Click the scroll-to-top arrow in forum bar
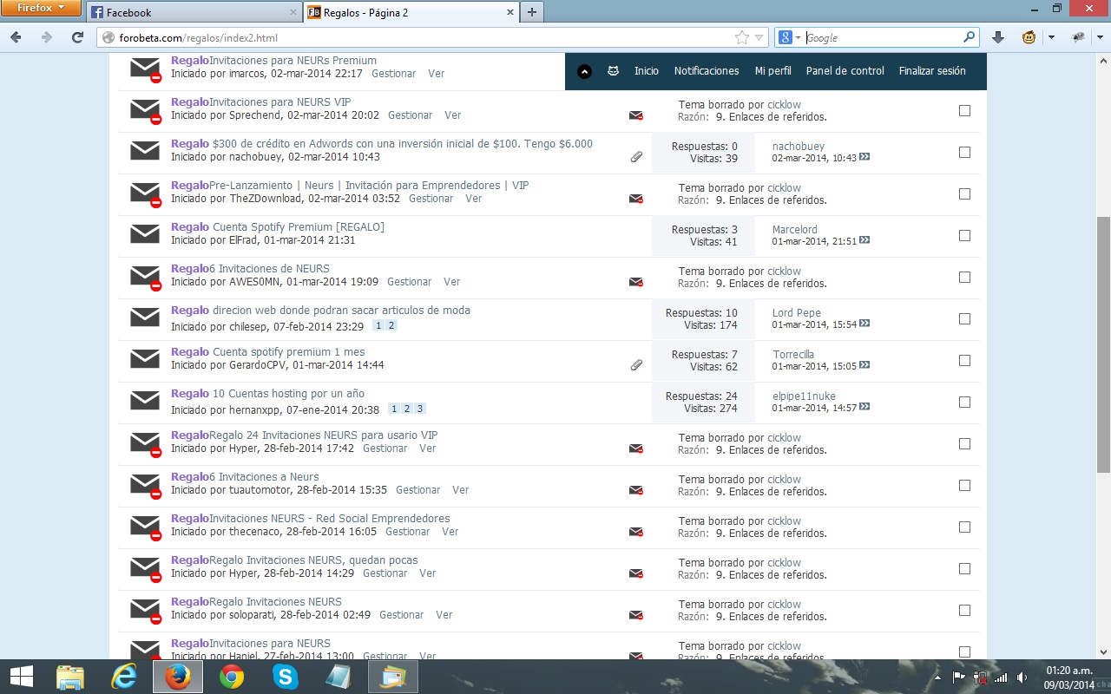The image size is (1111, 694). pyautogui.click(x=584, y=71)
